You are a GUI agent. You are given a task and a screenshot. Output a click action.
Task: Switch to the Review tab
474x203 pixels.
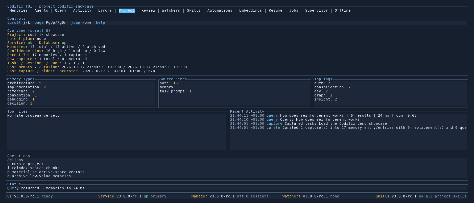point(148,10)
